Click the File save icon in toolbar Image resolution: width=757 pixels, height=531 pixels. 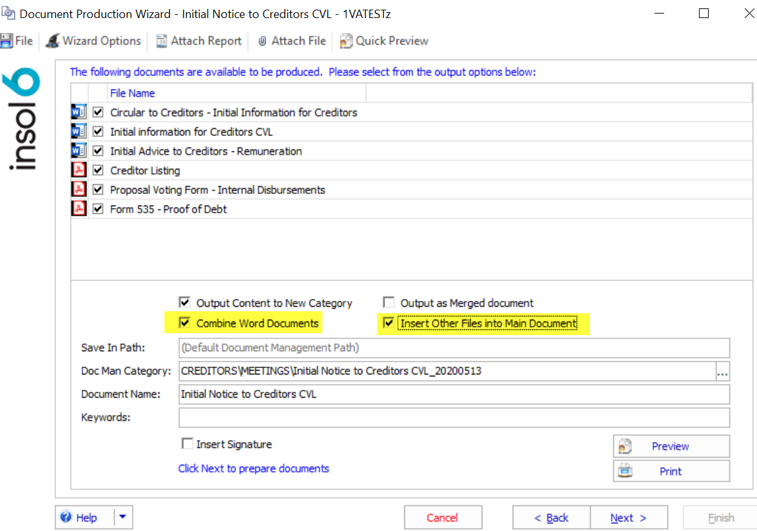coord(6,41)
